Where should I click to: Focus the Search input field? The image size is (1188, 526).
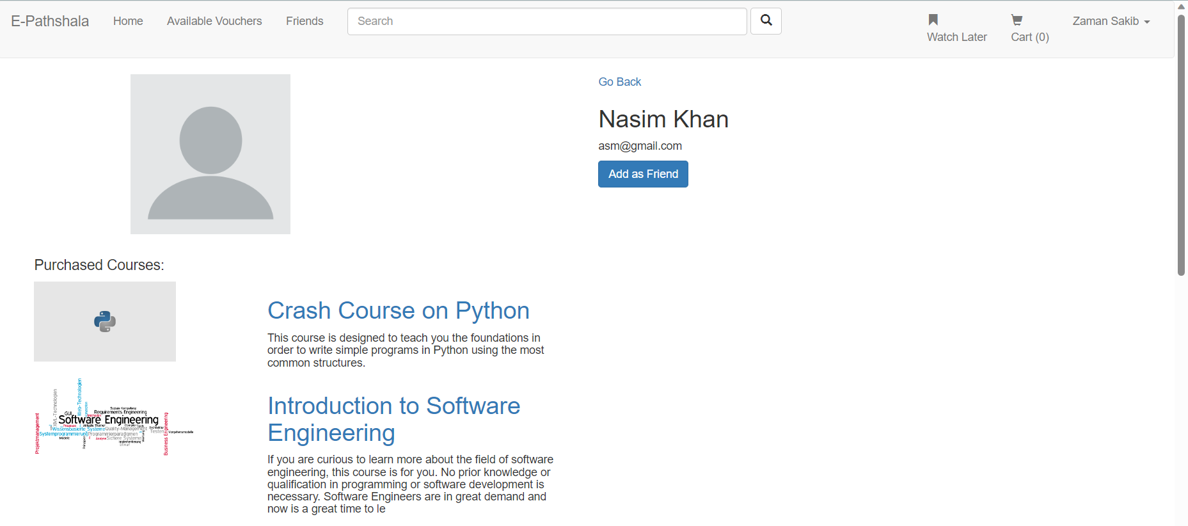click(546, 21)
